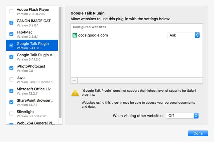Uncheck the CANON iMAGE GATEWAY plug-in
214x142 pixels.
coord(12,23)
